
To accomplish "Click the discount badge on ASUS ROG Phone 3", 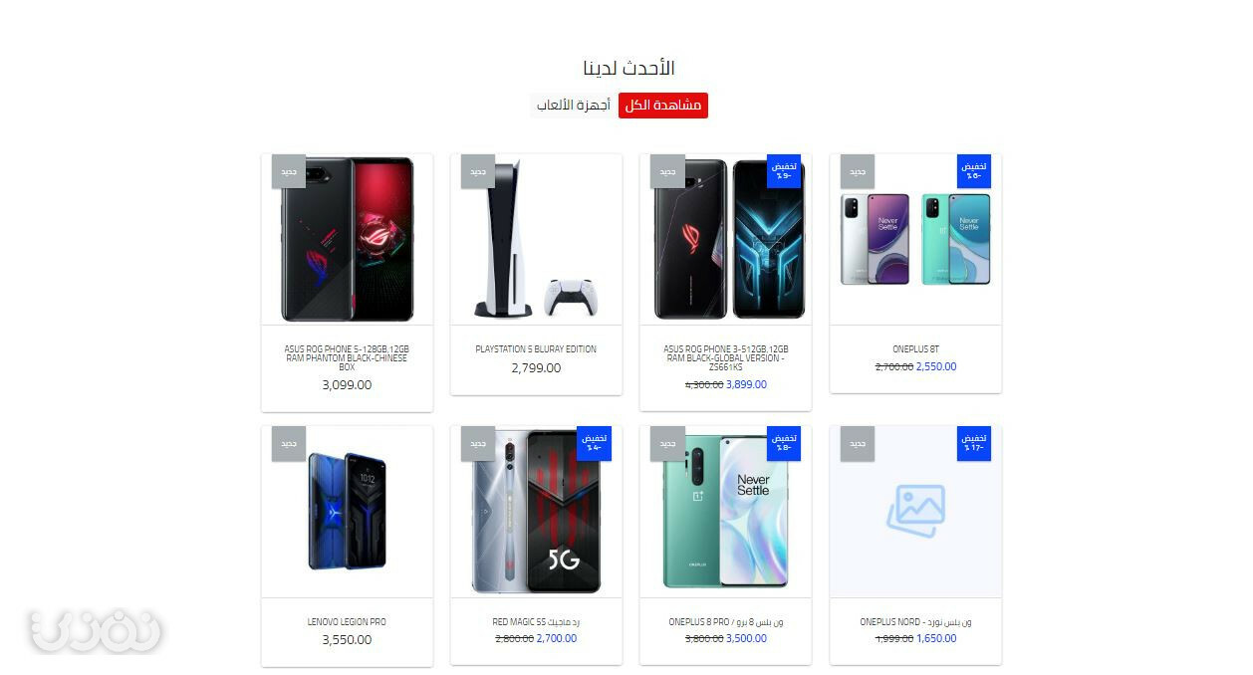I will coord(784,171).
